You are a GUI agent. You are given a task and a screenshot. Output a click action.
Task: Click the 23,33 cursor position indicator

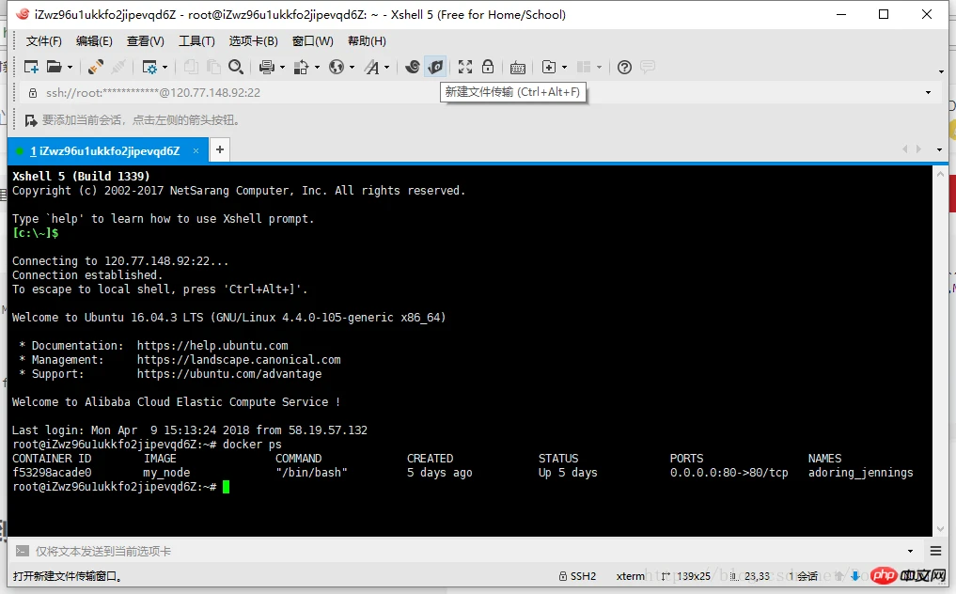pos(750,576)
